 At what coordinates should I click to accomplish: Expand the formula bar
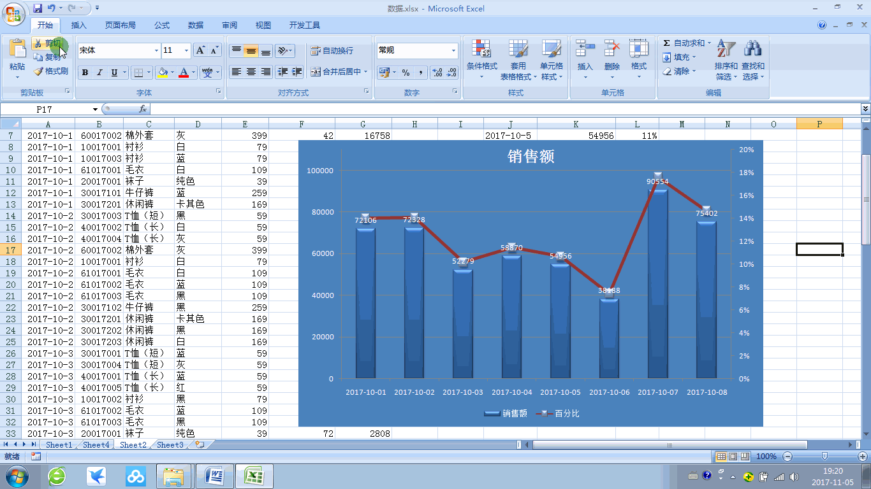tap(865, 110)
